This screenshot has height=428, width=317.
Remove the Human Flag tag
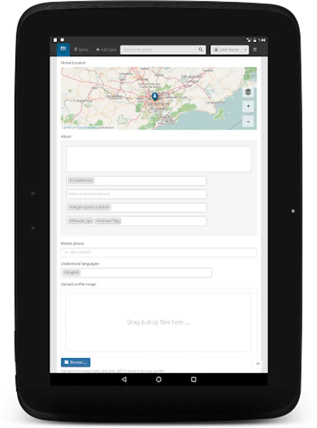point(97,221)
